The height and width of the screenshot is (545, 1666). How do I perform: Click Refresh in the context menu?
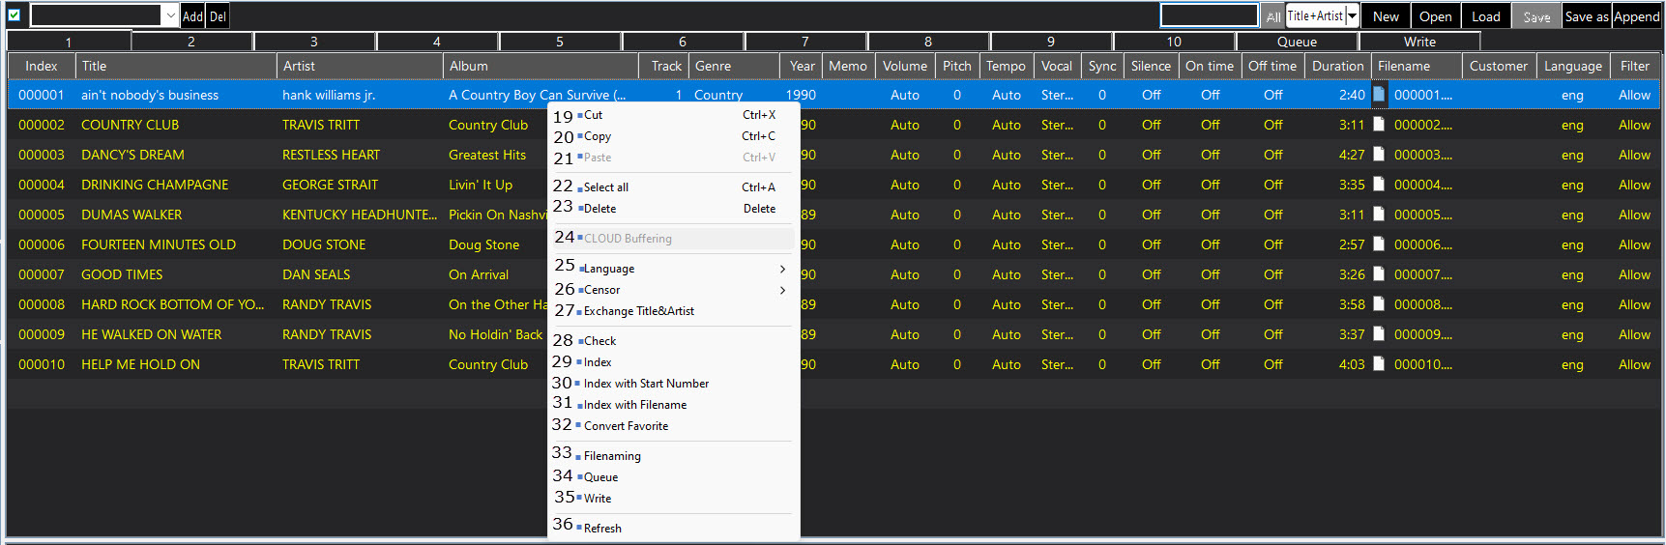pos(602,529)
